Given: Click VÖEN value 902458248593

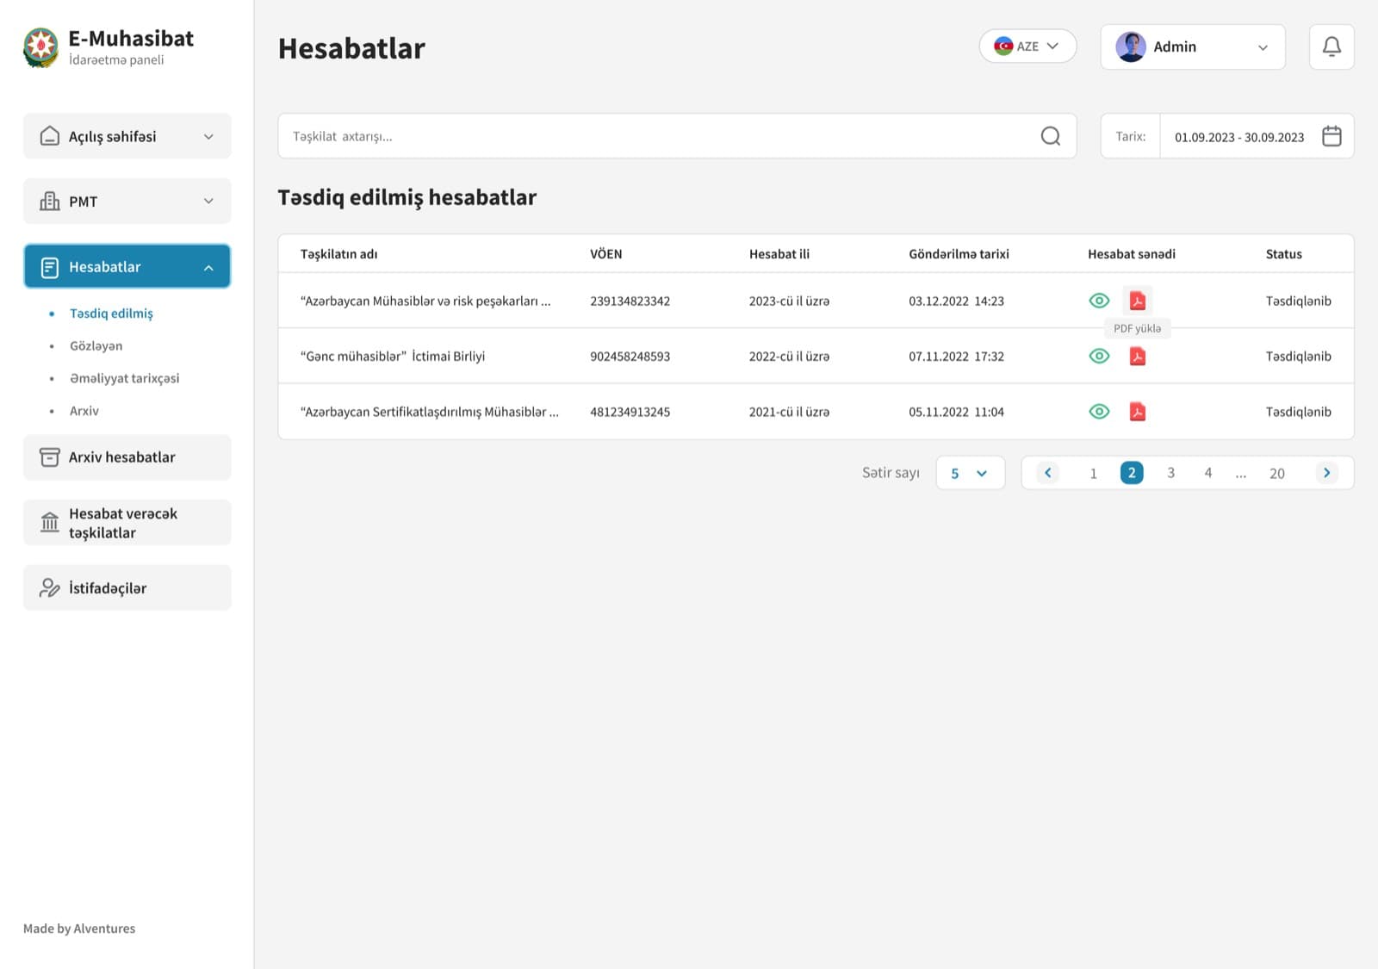Looking at the screenshot, I should click(630, 356).
